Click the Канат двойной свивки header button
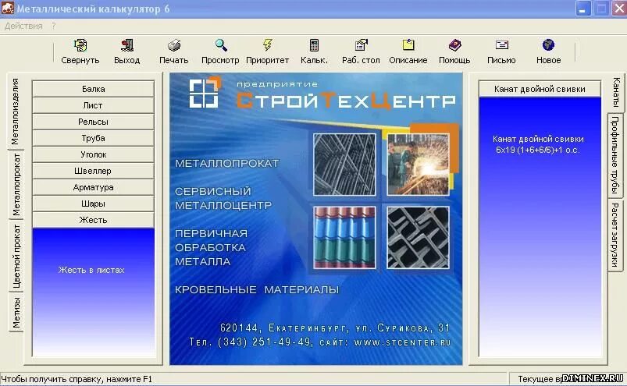The height and width of the screenshot is (386, 627). [x=540, y=89]
